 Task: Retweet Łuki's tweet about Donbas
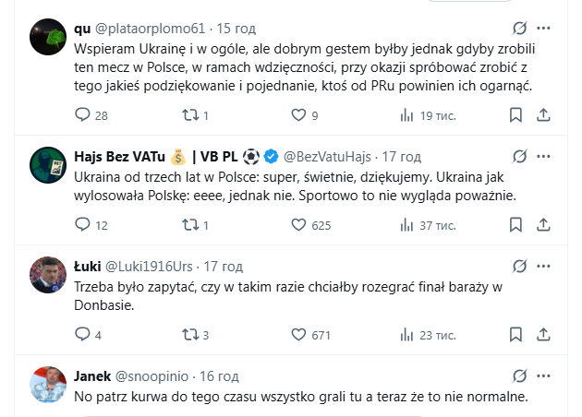pyautogui.click(x=189, y=335)
